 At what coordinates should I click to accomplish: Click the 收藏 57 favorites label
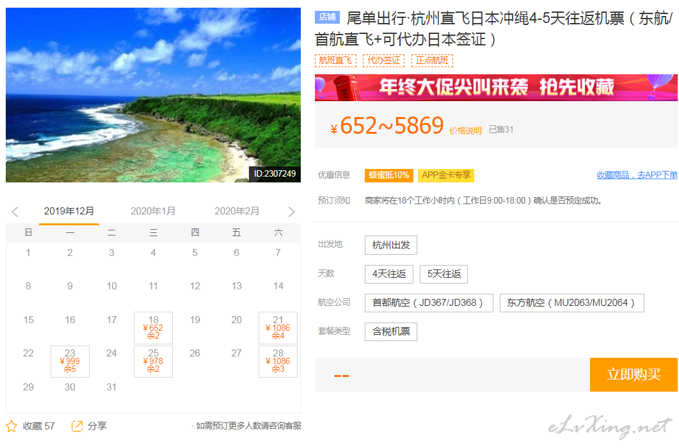pos(38,426)
